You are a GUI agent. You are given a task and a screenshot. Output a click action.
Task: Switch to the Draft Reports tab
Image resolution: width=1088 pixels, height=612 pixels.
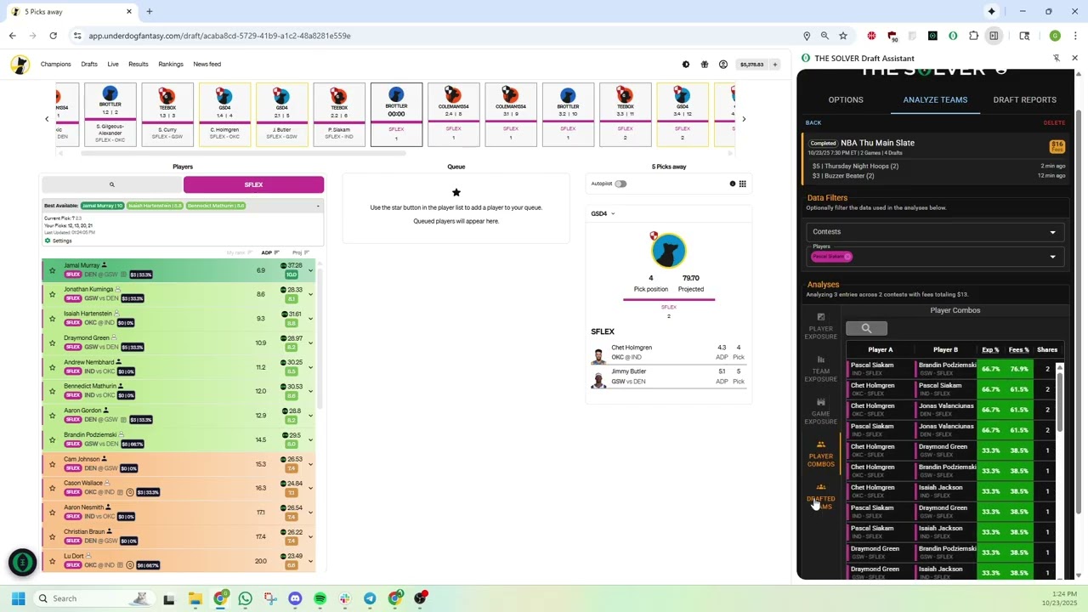tap(1024, 100)
